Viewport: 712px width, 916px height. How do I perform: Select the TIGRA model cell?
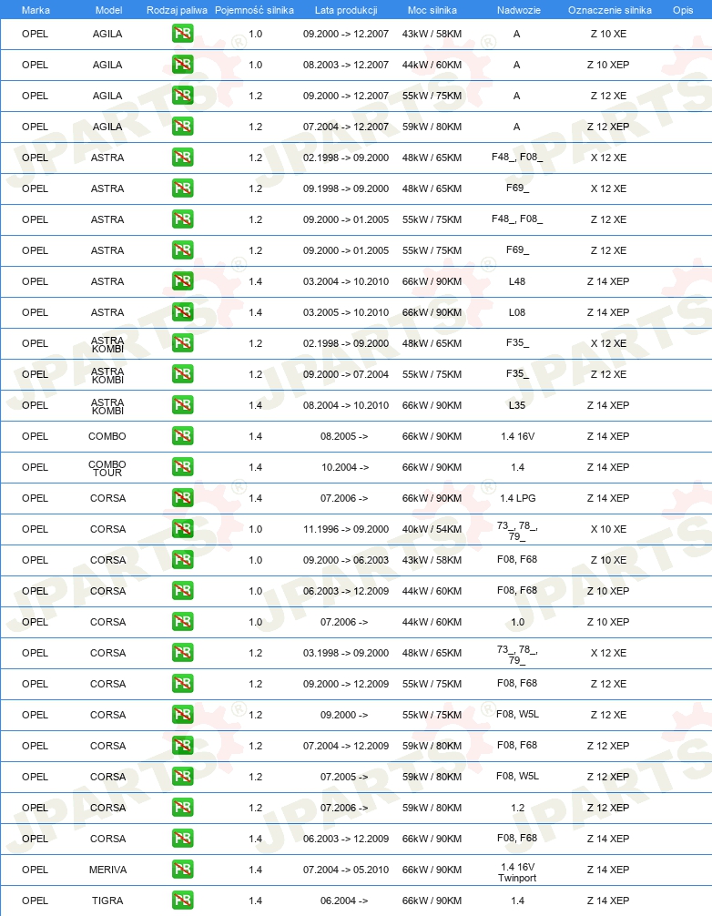pos(107,901)
